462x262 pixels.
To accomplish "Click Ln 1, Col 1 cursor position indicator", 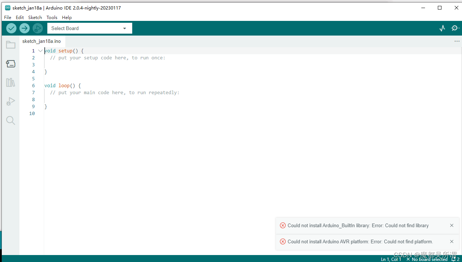I will [391, 259].
